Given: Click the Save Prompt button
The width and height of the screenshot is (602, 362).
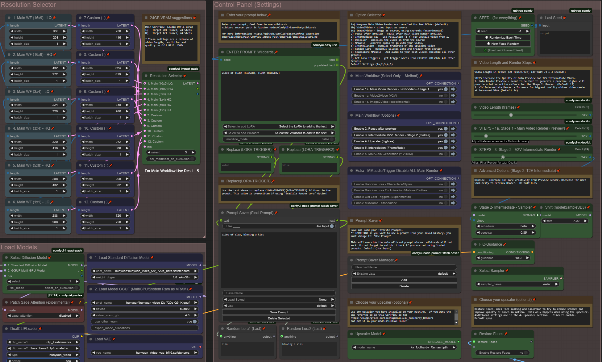Looking at the screenshot, I should [x=279, y=312].
